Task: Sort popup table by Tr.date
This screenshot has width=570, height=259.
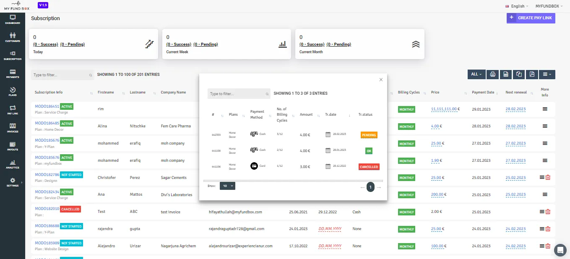Action: tap(338, 114)
